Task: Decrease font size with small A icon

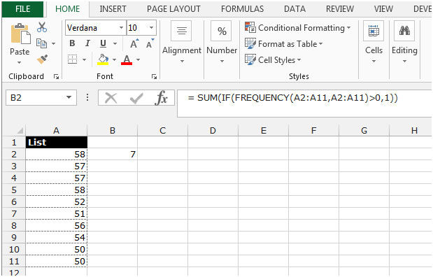Action: [150, 43]
